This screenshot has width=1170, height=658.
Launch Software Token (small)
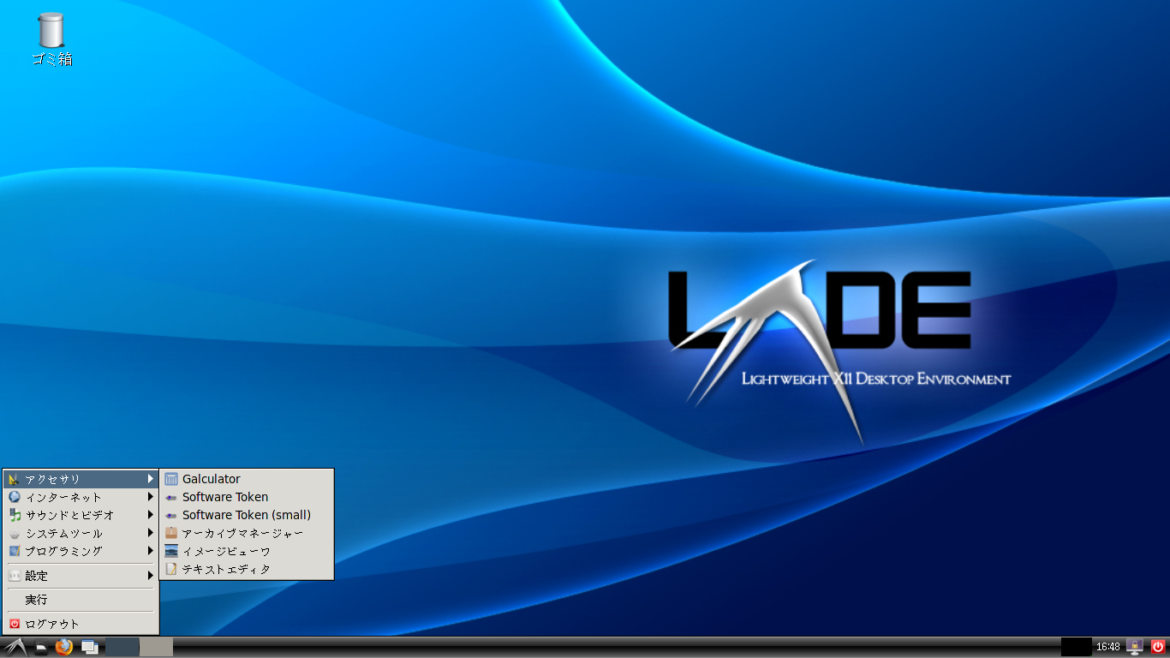pos(247,515)
